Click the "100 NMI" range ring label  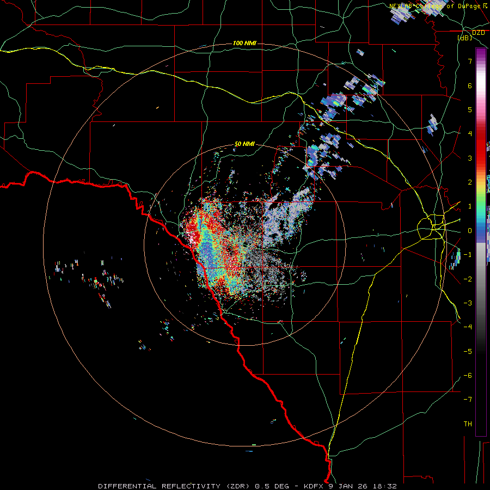point(244,43)
